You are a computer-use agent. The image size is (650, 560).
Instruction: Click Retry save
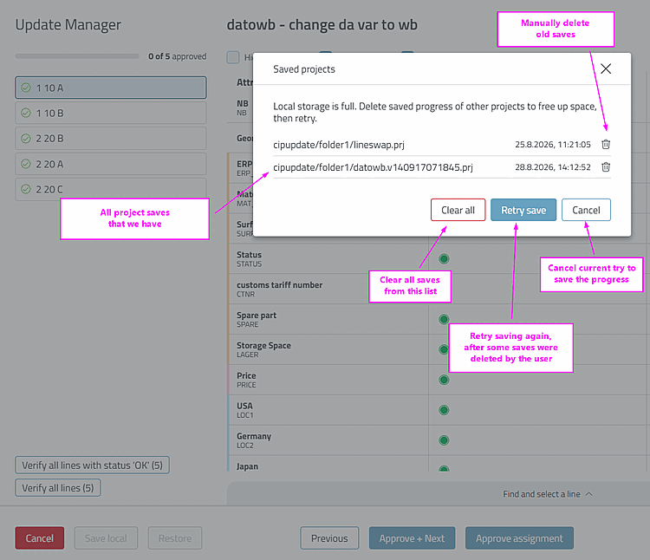click(523, 210)
